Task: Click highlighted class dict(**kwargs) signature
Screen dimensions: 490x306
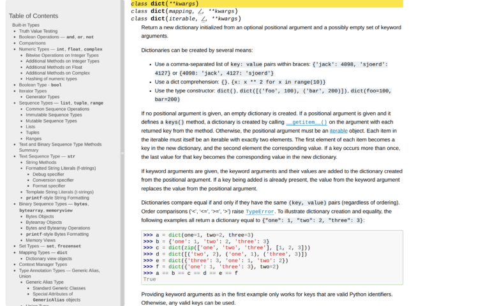Action: click(267, 4)
